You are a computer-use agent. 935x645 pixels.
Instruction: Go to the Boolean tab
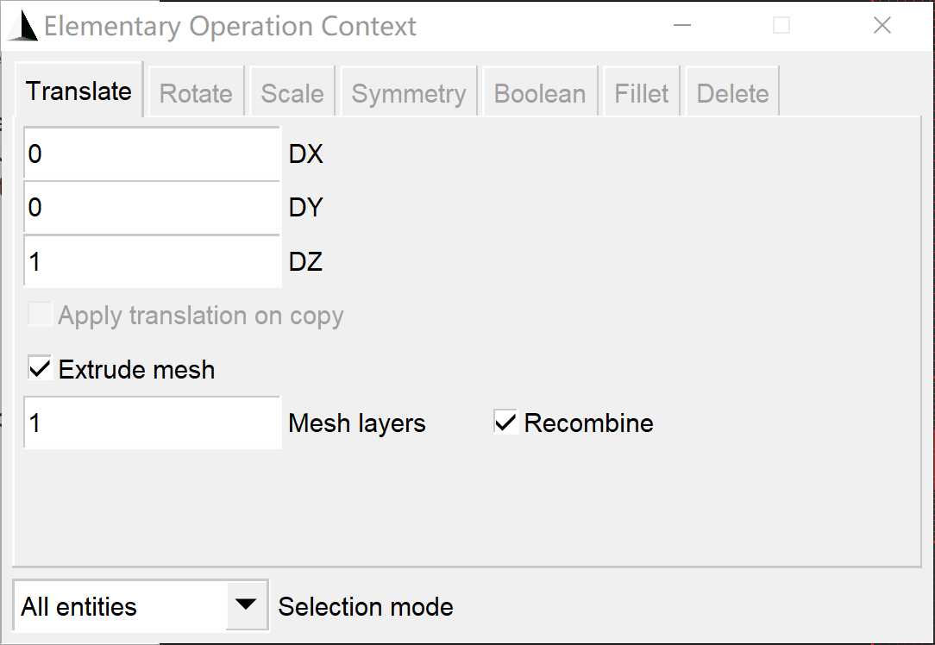540,93
